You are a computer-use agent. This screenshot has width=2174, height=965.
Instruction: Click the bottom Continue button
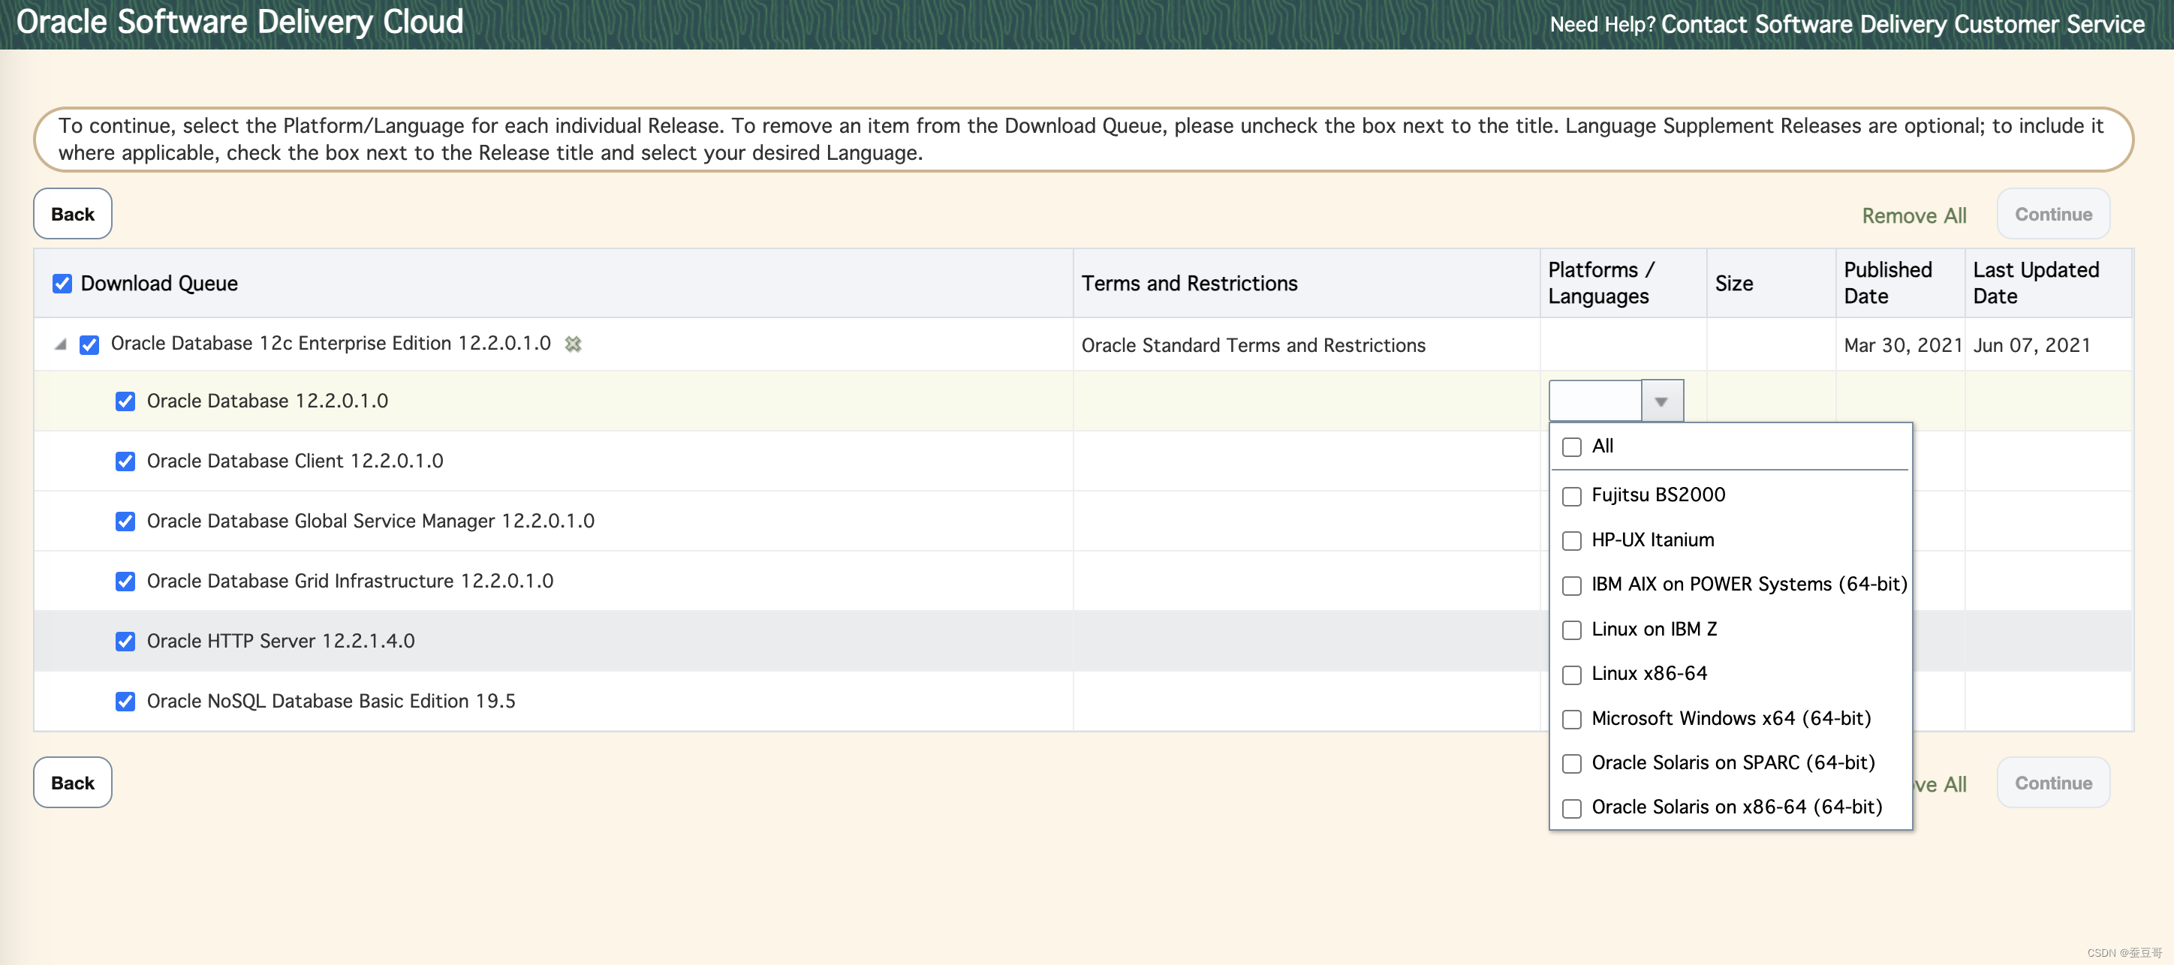[2053, 783]
